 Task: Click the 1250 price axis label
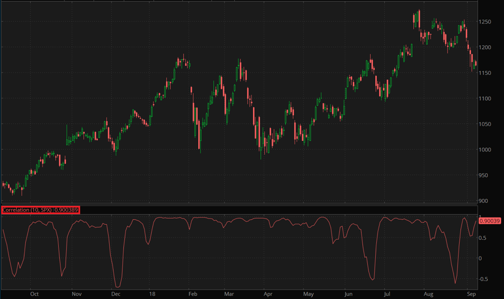tap(486, 22)
